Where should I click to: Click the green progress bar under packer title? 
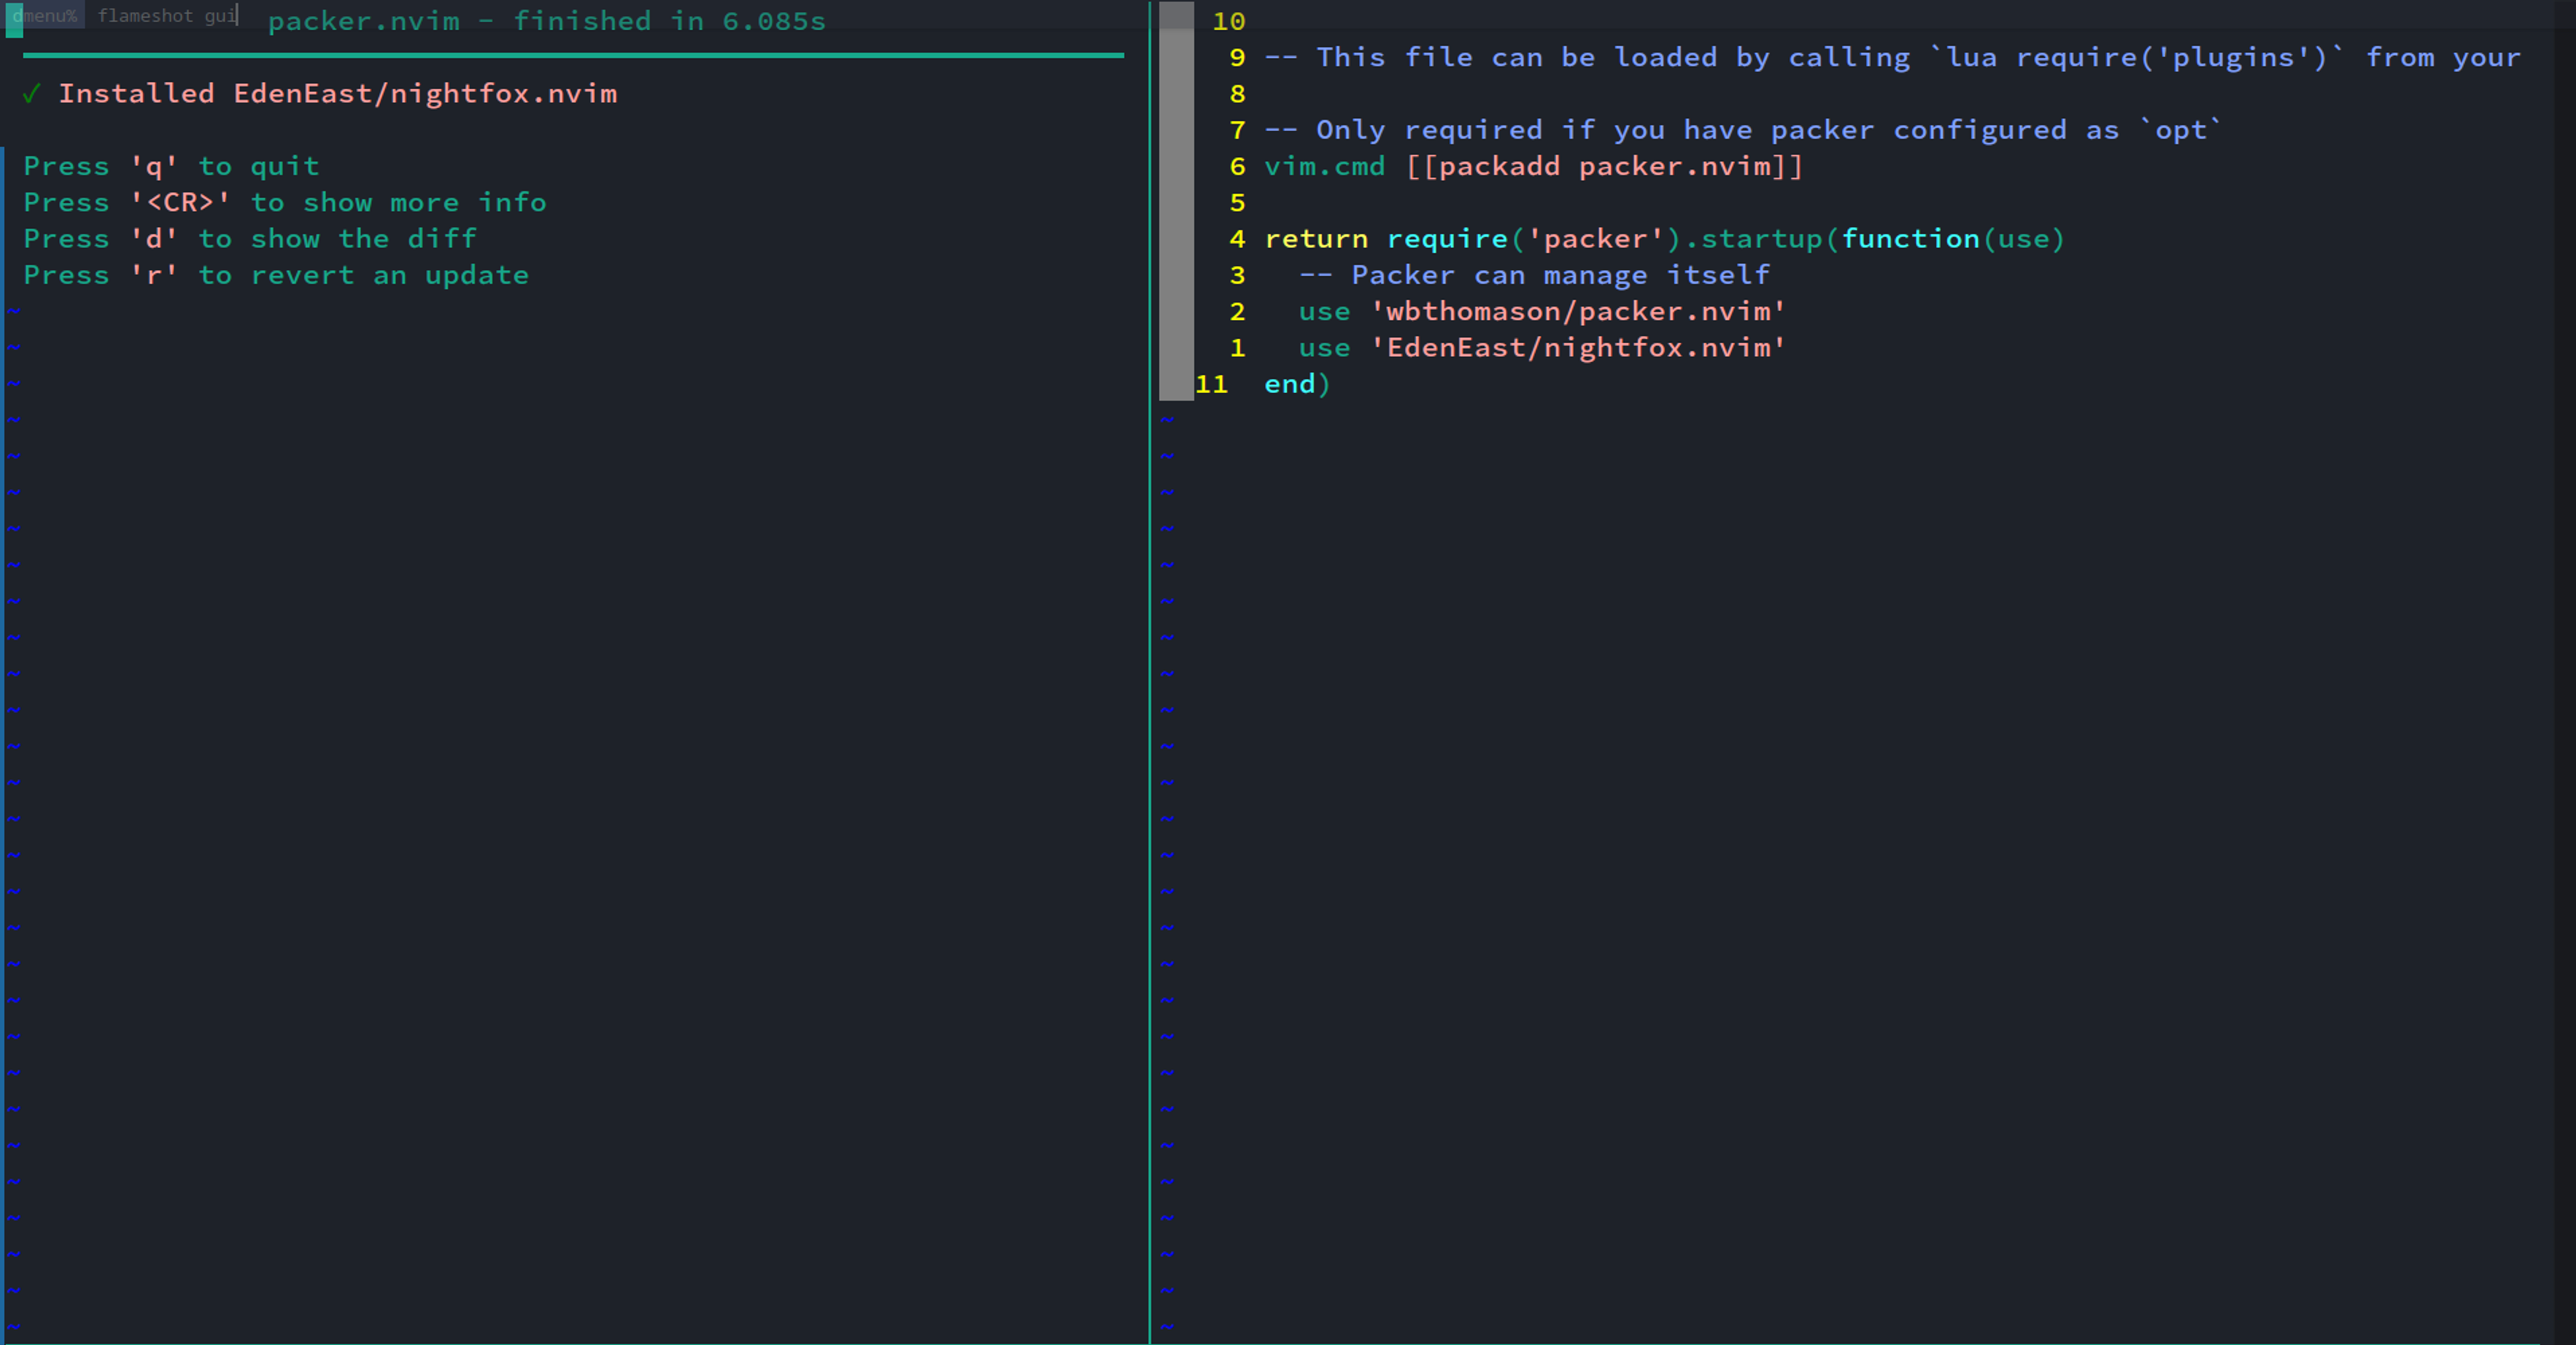coord(573,56)
